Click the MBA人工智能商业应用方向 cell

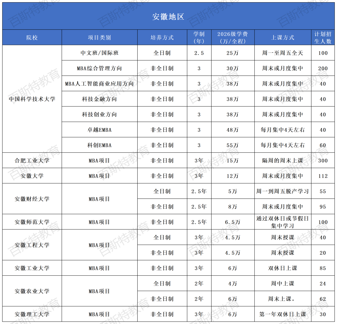pos(100,84)
